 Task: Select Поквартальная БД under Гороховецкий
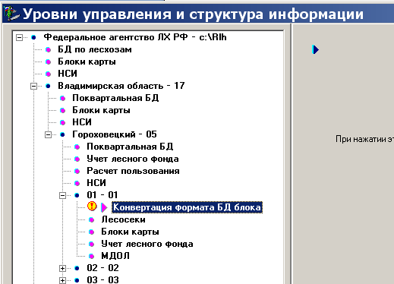130,147
